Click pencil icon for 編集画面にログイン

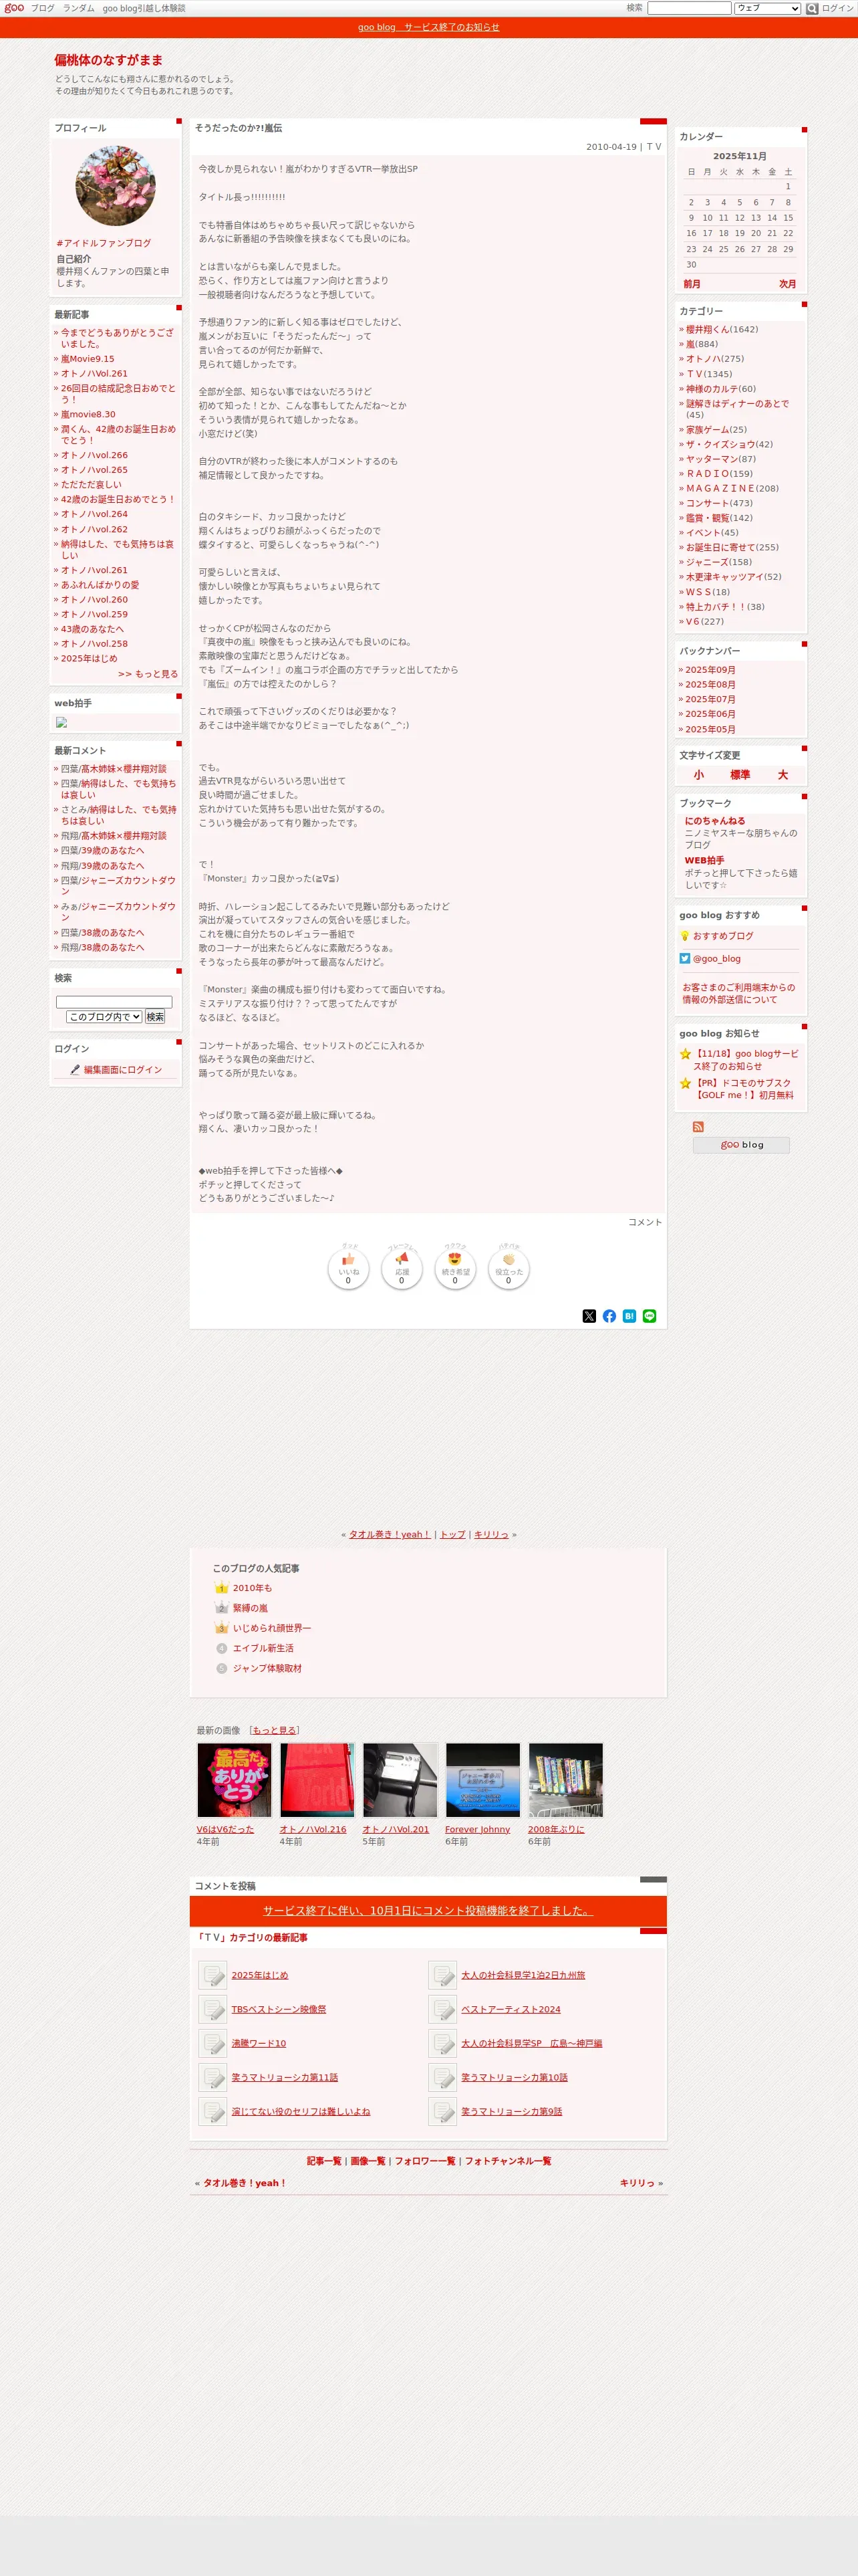pos(75,1070)
